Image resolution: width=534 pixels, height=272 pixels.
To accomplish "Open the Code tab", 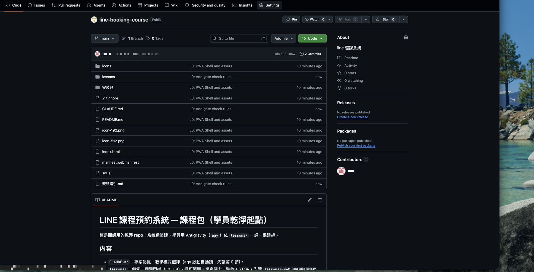I will pos(14,5).
